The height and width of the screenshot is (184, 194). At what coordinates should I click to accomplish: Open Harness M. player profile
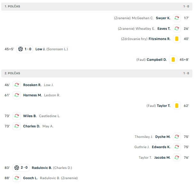[x=32, y=95]
